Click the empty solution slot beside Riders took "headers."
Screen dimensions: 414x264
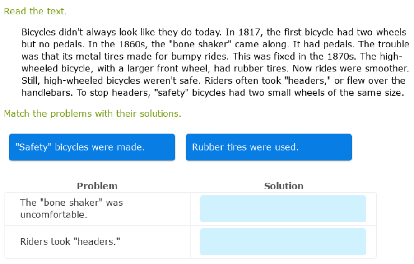pyautogui.click(x=283, y=241)
